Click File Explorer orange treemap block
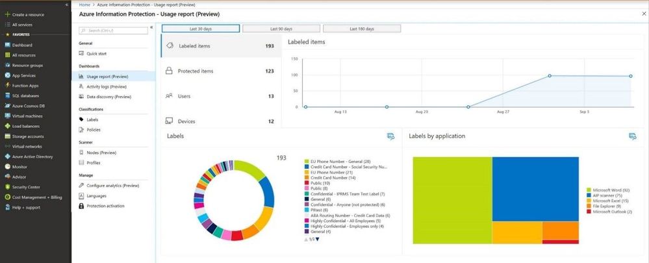The height and width of the screenshot is (263, 649). tap(561, 231)
